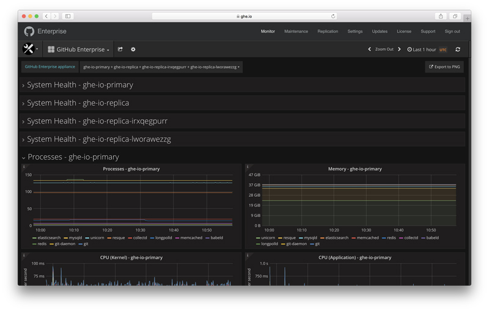Click the Safari address bar showing ghe.io
Screen dimensions: 489x311
244,16
